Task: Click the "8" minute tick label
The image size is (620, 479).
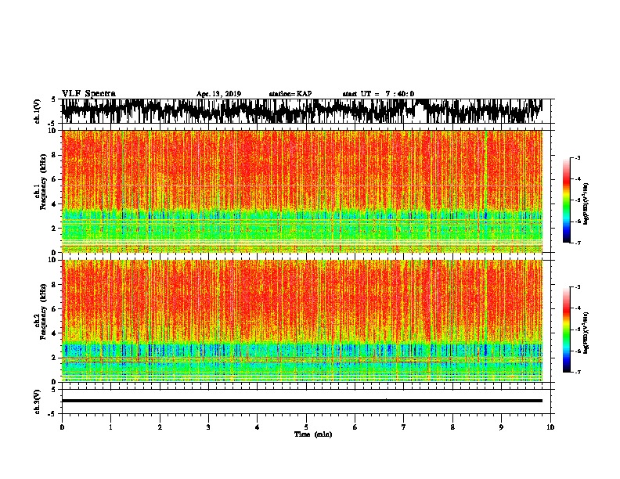Action: tap(452, 427)
